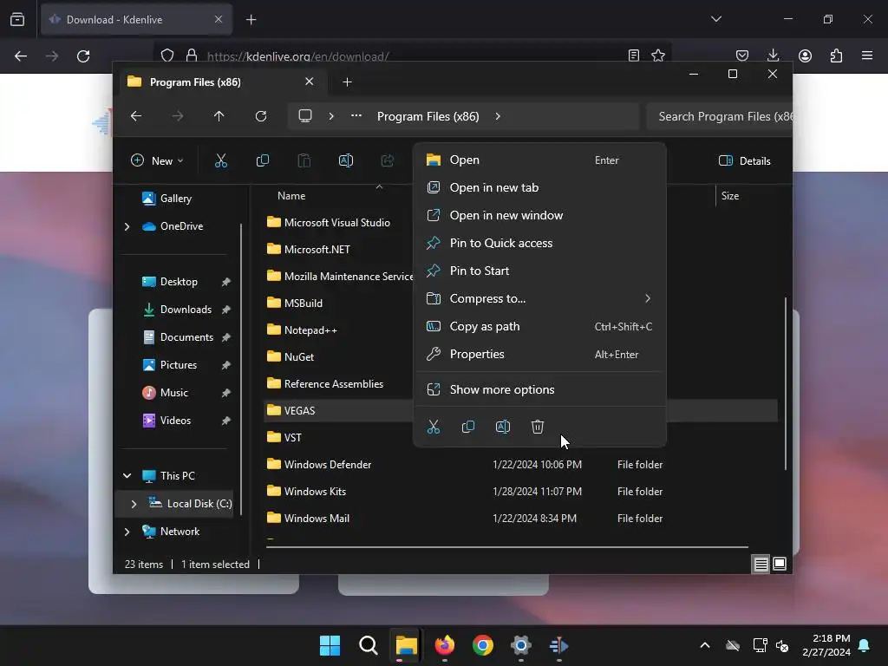Open Gallery in the navigation pane
Image resolution: width=888 pixels, height=666 pixels.
tap(175, 199)
